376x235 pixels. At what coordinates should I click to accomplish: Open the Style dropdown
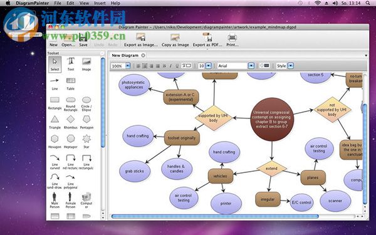290,66
